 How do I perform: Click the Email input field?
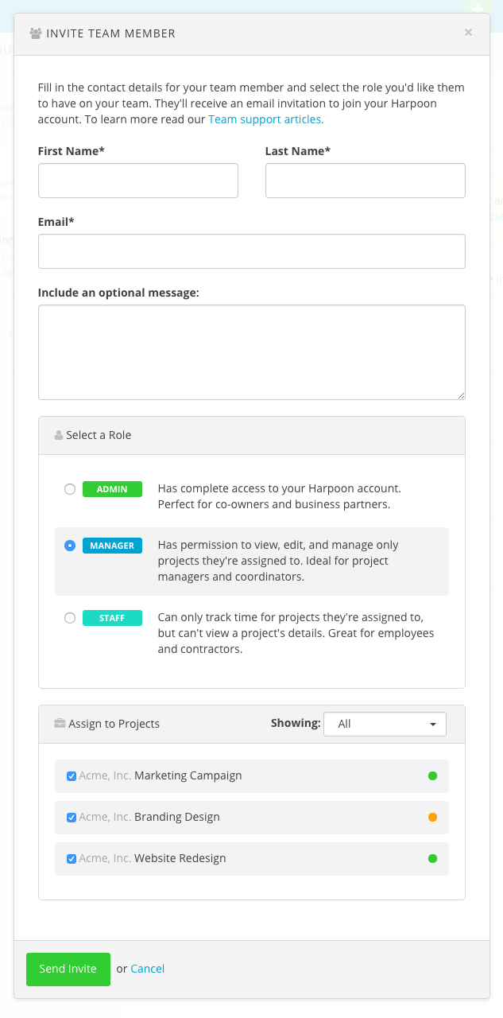click(251, 251)
